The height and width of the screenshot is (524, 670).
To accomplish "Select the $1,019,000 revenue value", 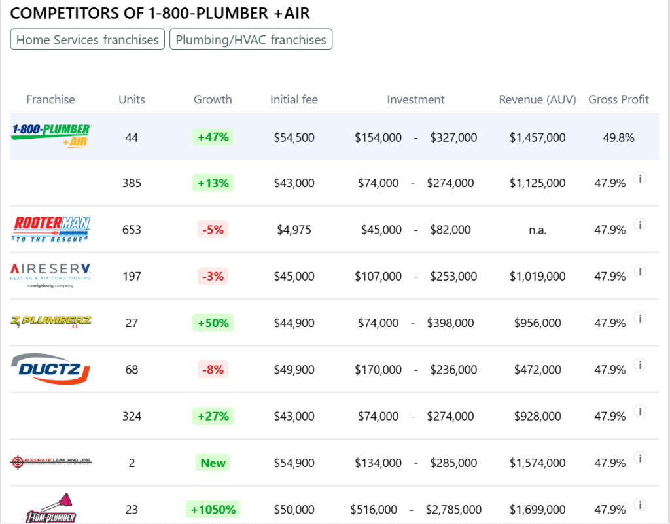I will [x=538, y=276].
